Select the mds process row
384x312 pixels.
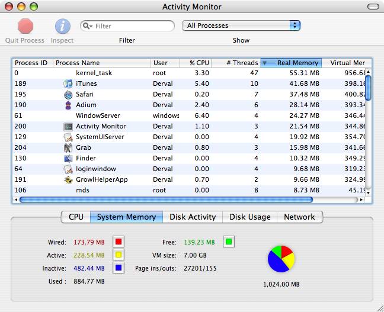pos(188,190)
